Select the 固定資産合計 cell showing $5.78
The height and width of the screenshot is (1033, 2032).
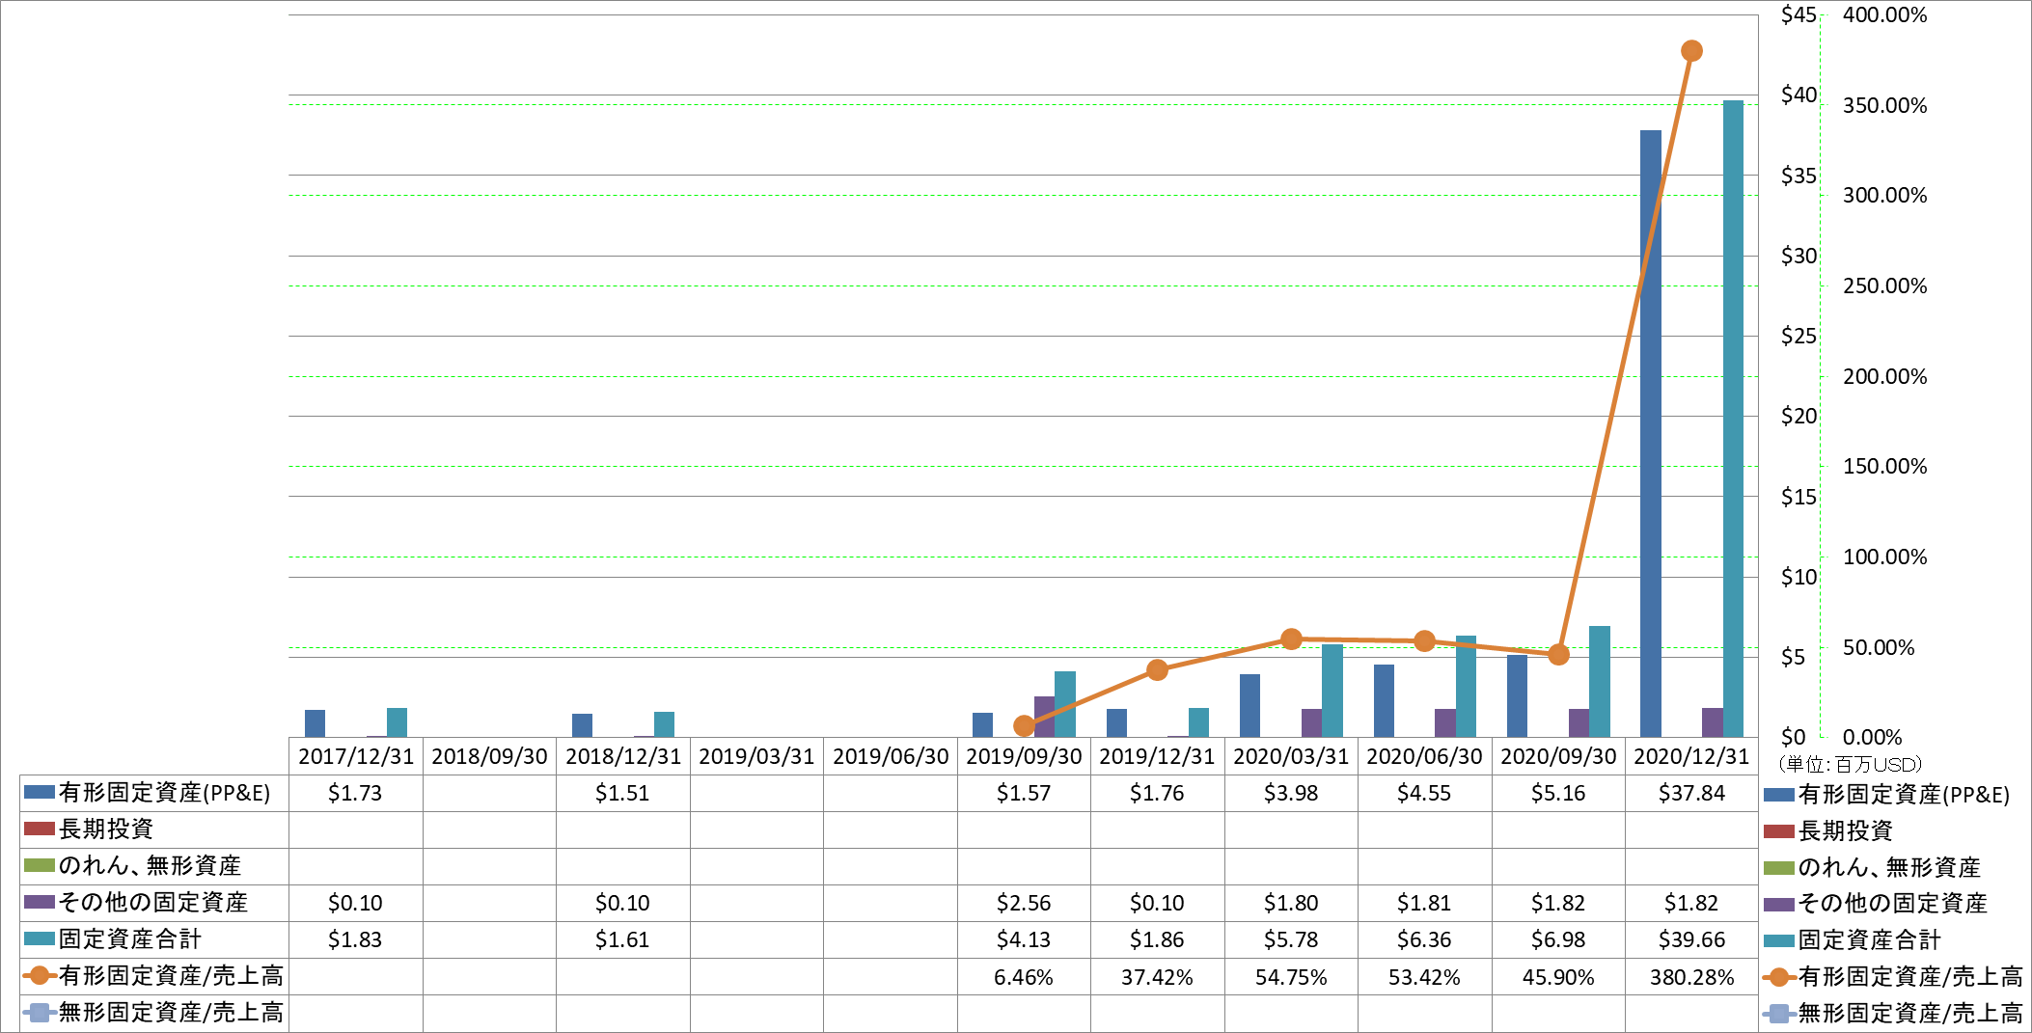(x=1291, y=939)
